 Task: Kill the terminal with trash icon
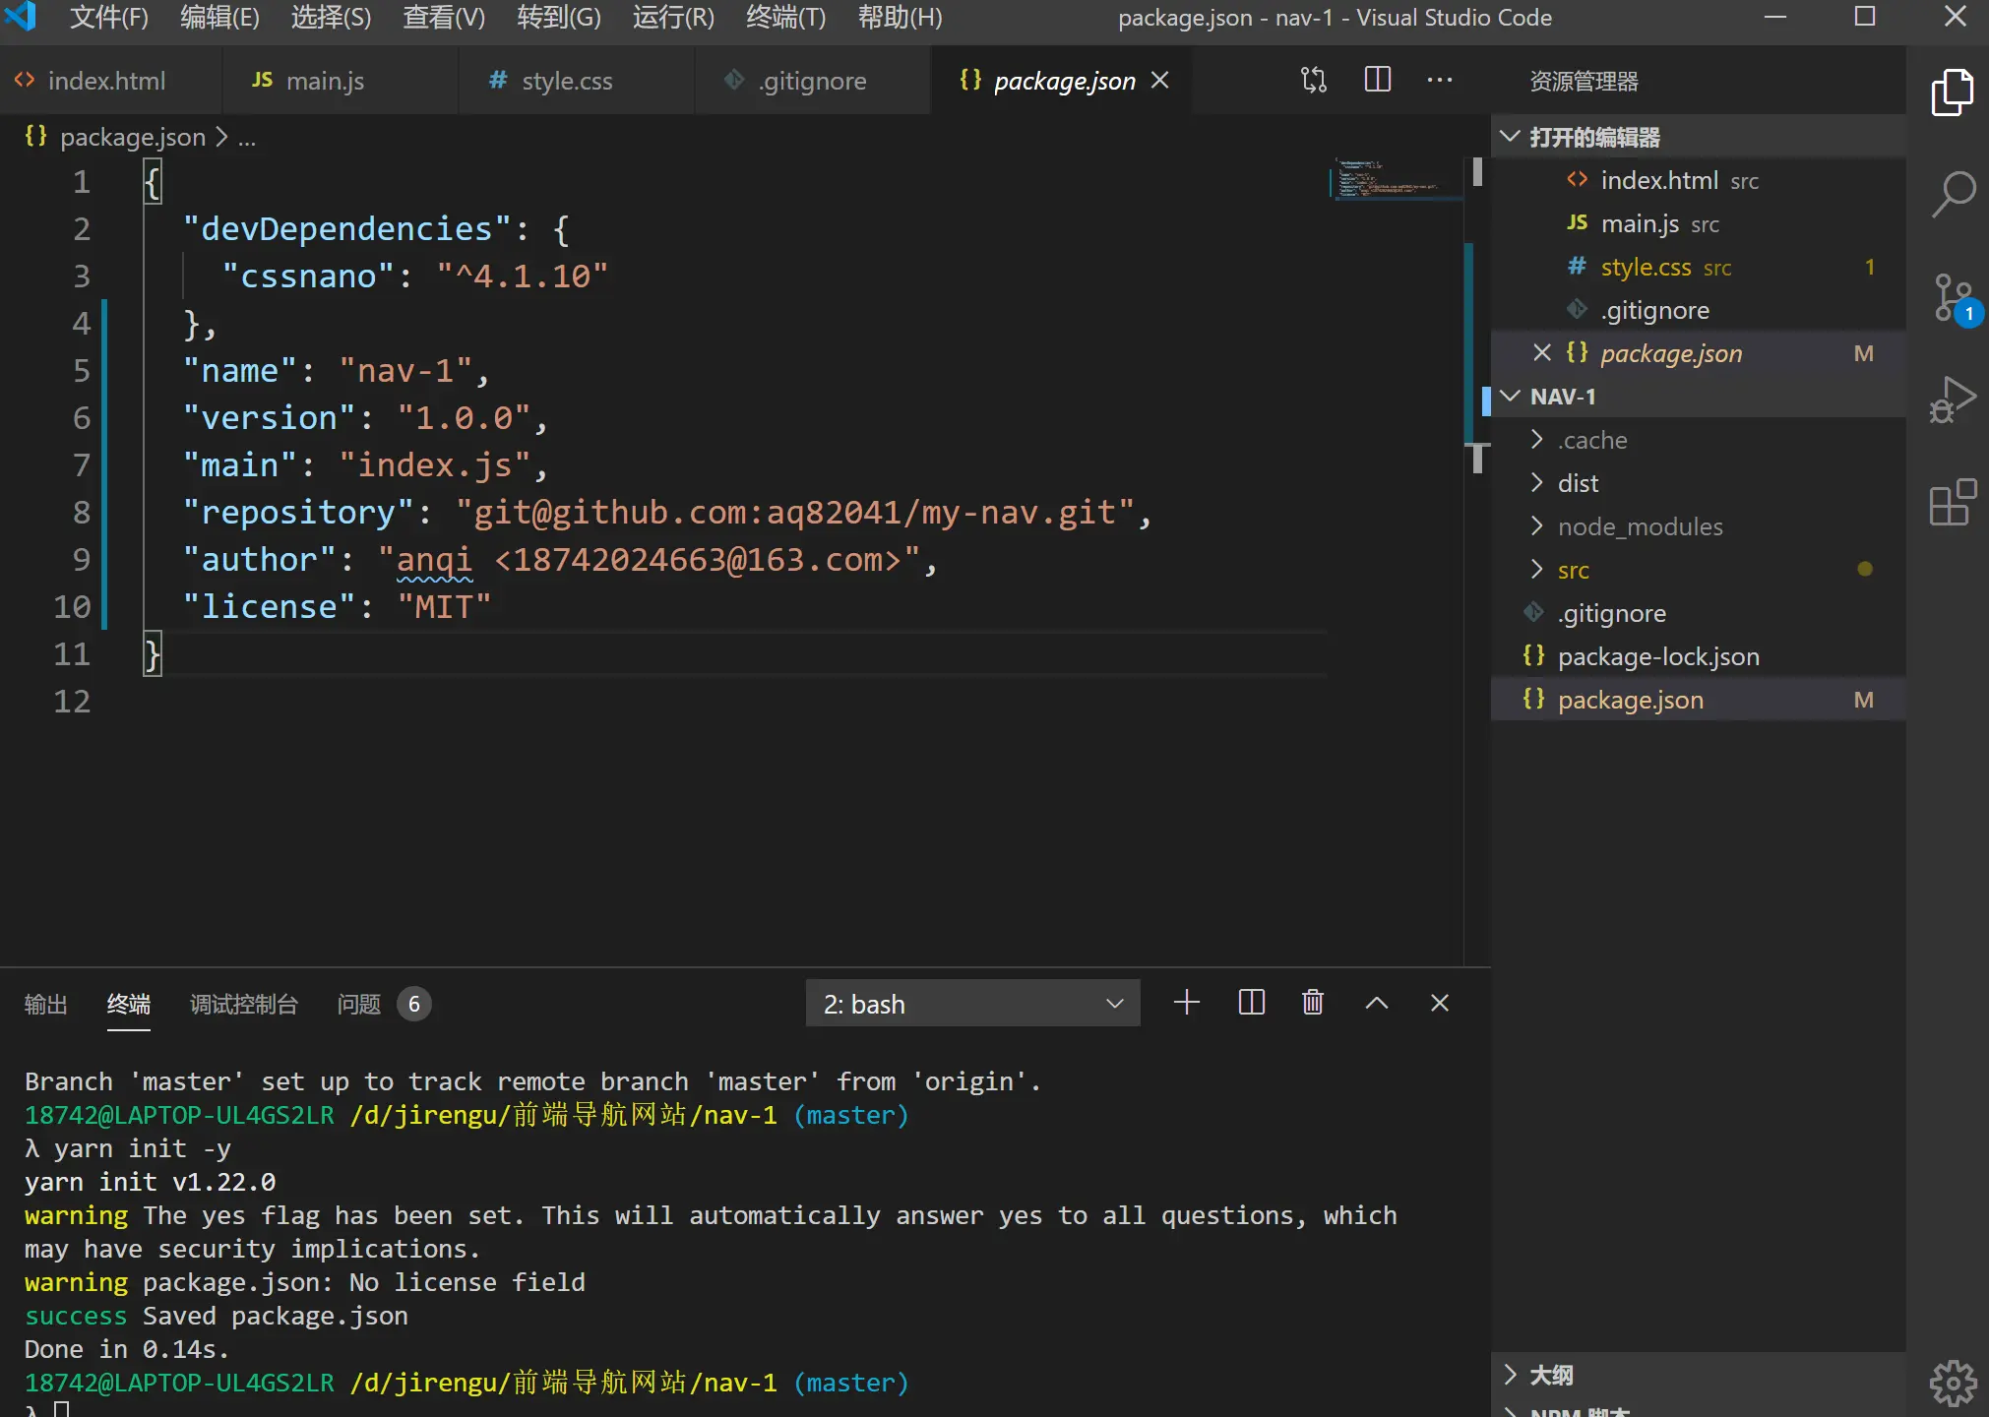(x=1312, y=1003)
